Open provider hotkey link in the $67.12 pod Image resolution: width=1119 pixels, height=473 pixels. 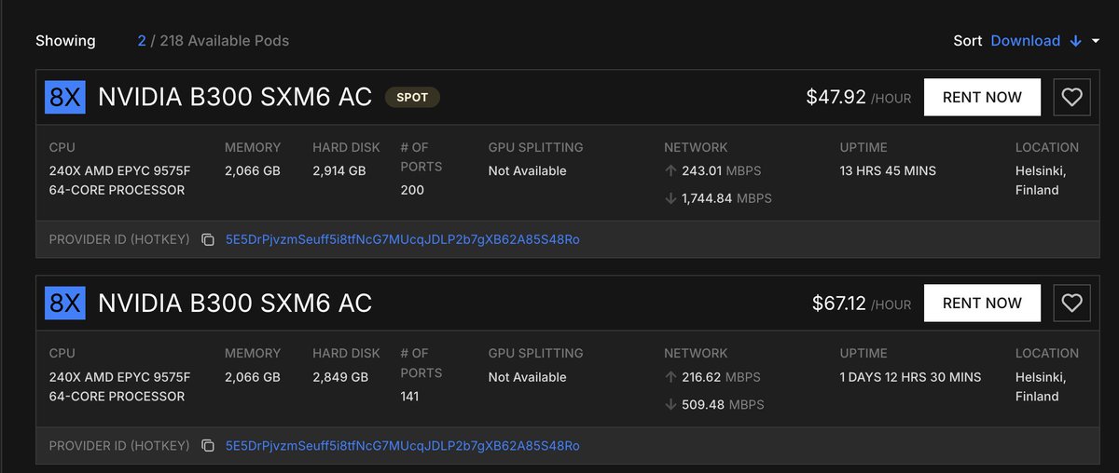pos(402,446)
